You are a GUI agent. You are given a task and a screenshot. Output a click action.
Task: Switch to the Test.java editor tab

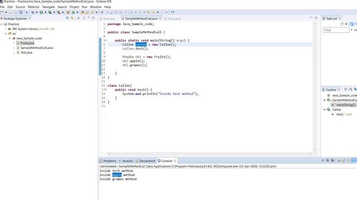[x=108, y=18]
